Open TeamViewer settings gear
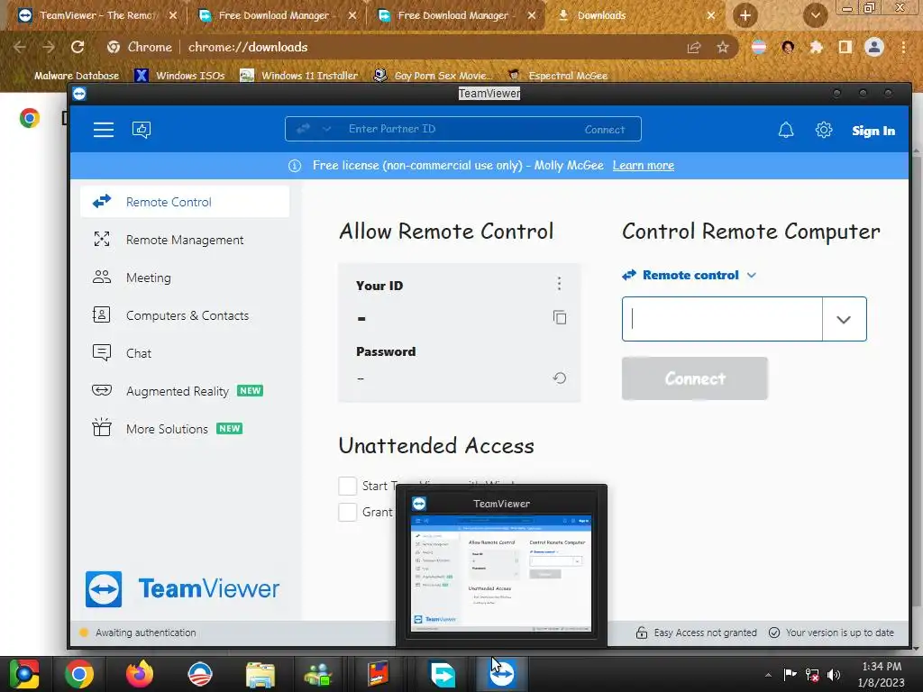923x692 pixels. point(824,130)
